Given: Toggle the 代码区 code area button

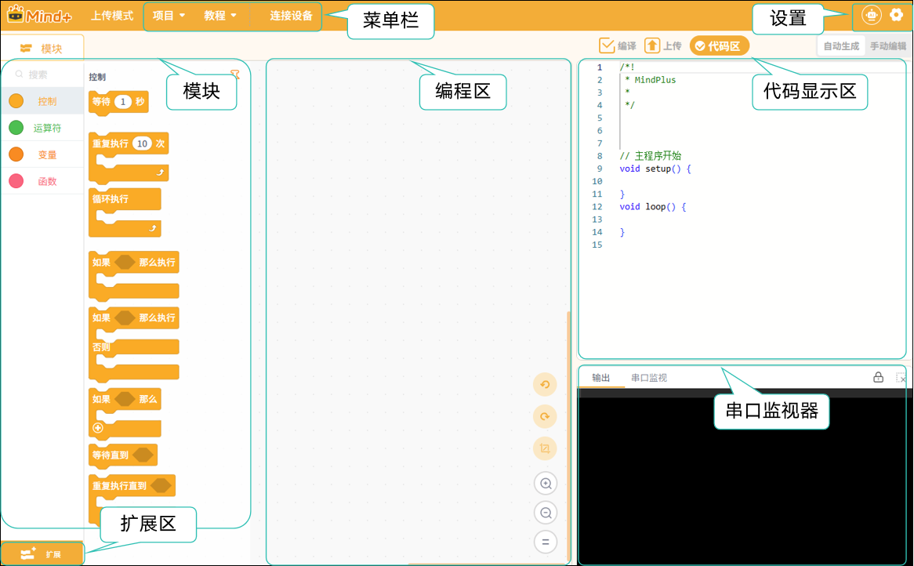Looking at the screenshot, I should (x=719, y=46).
